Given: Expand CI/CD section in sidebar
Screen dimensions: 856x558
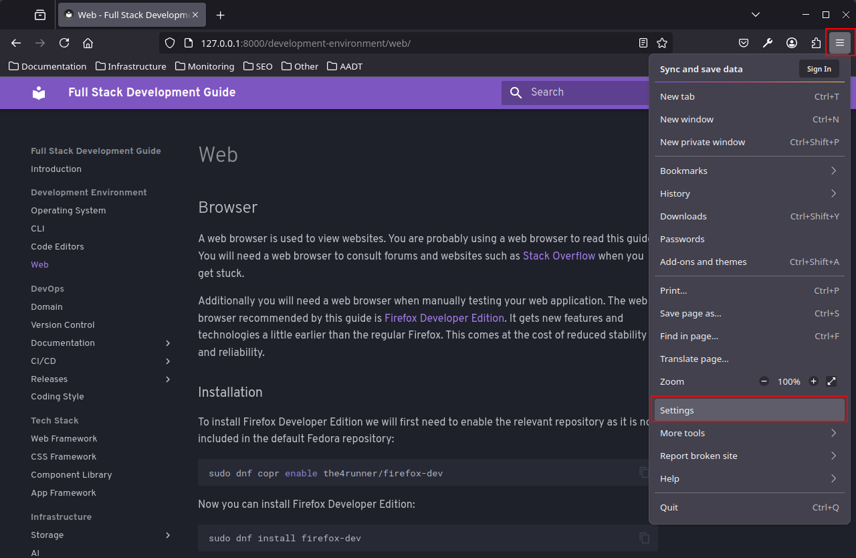Looking at the screenshot, I should coord(168,361).
